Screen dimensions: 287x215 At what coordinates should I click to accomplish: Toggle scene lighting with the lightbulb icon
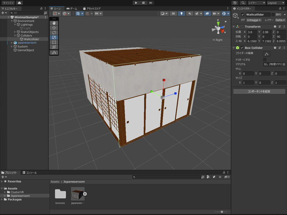coord(181,13)
